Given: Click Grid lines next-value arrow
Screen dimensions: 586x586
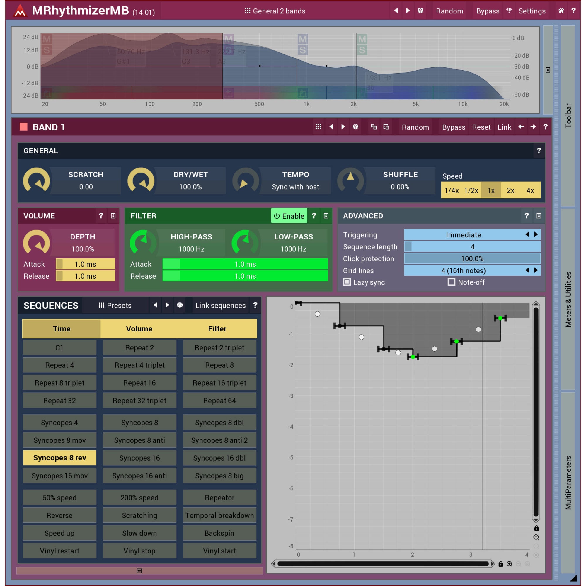Looking at the screenshot, I should click(536, 270).
